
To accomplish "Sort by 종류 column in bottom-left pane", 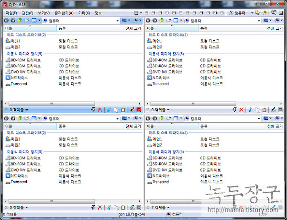I will pyautogui.click(x=90, y=126).
